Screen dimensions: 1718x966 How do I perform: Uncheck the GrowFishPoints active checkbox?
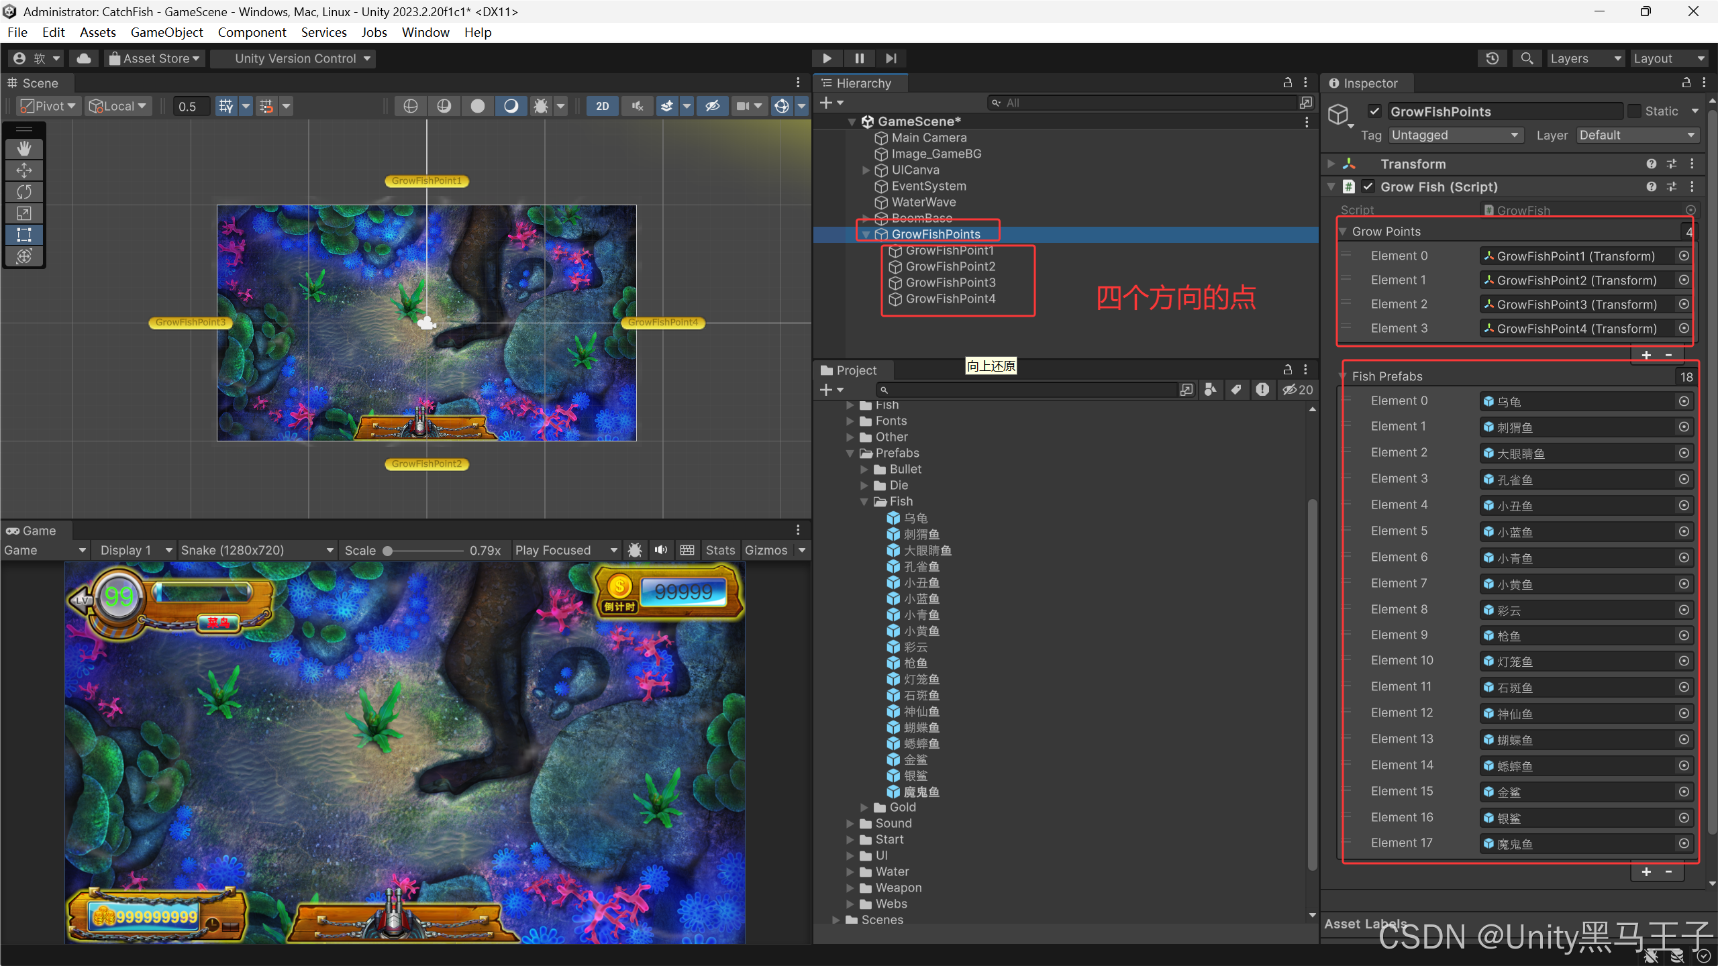pos(1374,111)
